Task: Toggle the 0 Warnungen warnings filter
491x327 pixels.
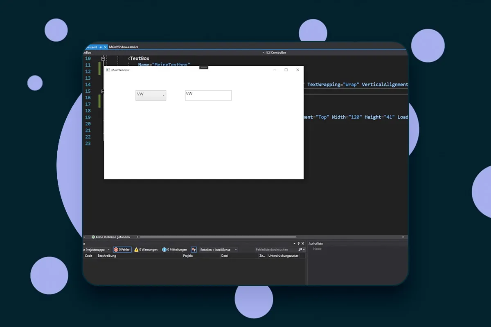Action: coord(146,249)
